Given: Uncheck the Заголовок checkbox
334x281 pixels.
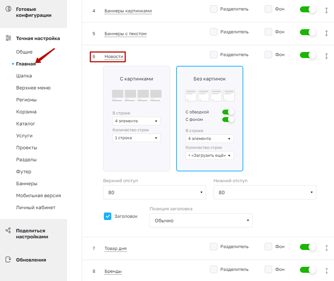Looking at the screenshot, I should [108, 216].
